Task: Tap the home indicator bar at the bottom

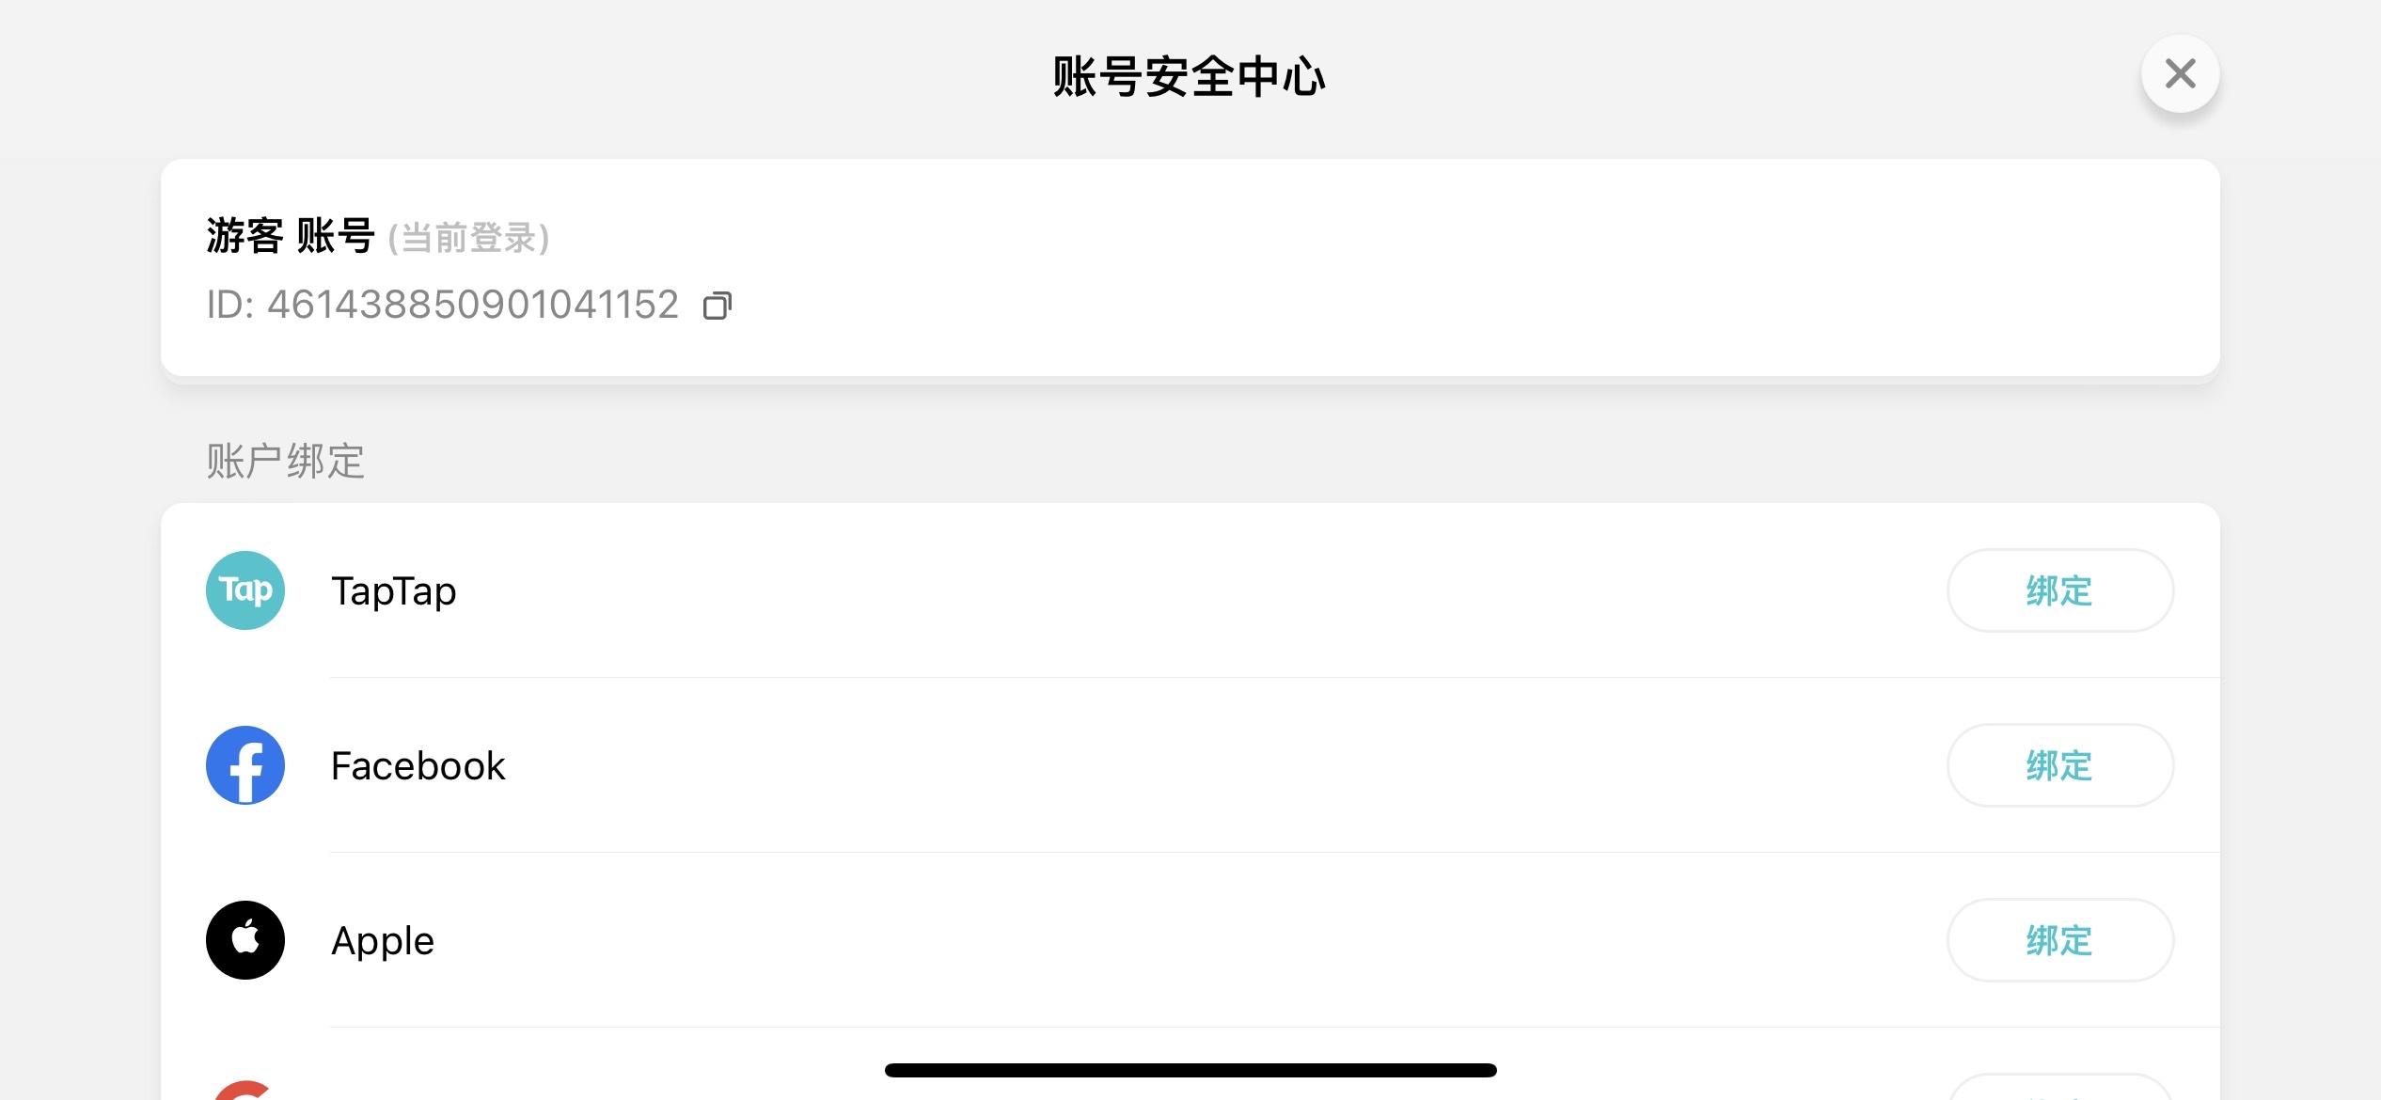Action: coord(1190,1070)
